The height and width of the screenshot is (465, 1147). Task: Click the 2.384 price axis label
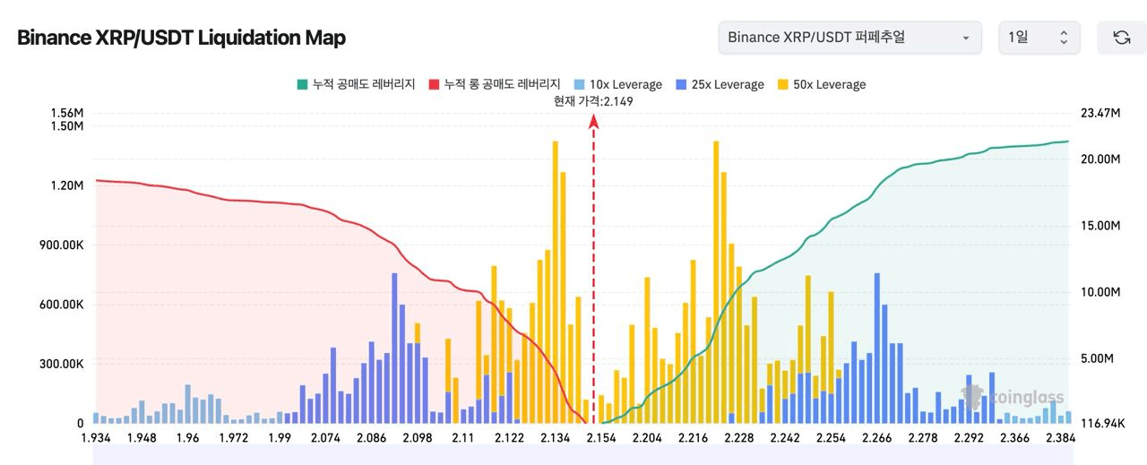point(1060,438)
